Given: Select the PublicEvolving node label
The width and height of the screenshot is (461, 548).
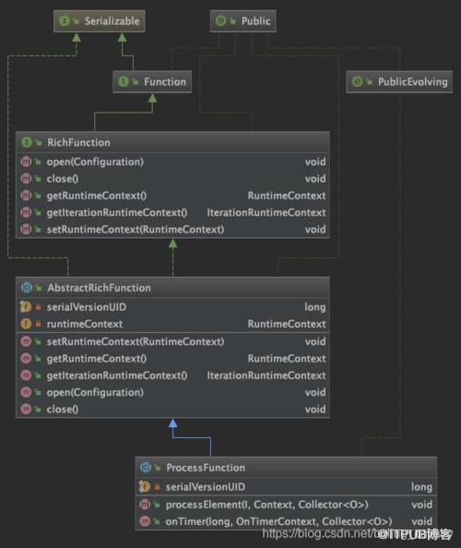Looking at the screenshot, I should tap(412, 82).
